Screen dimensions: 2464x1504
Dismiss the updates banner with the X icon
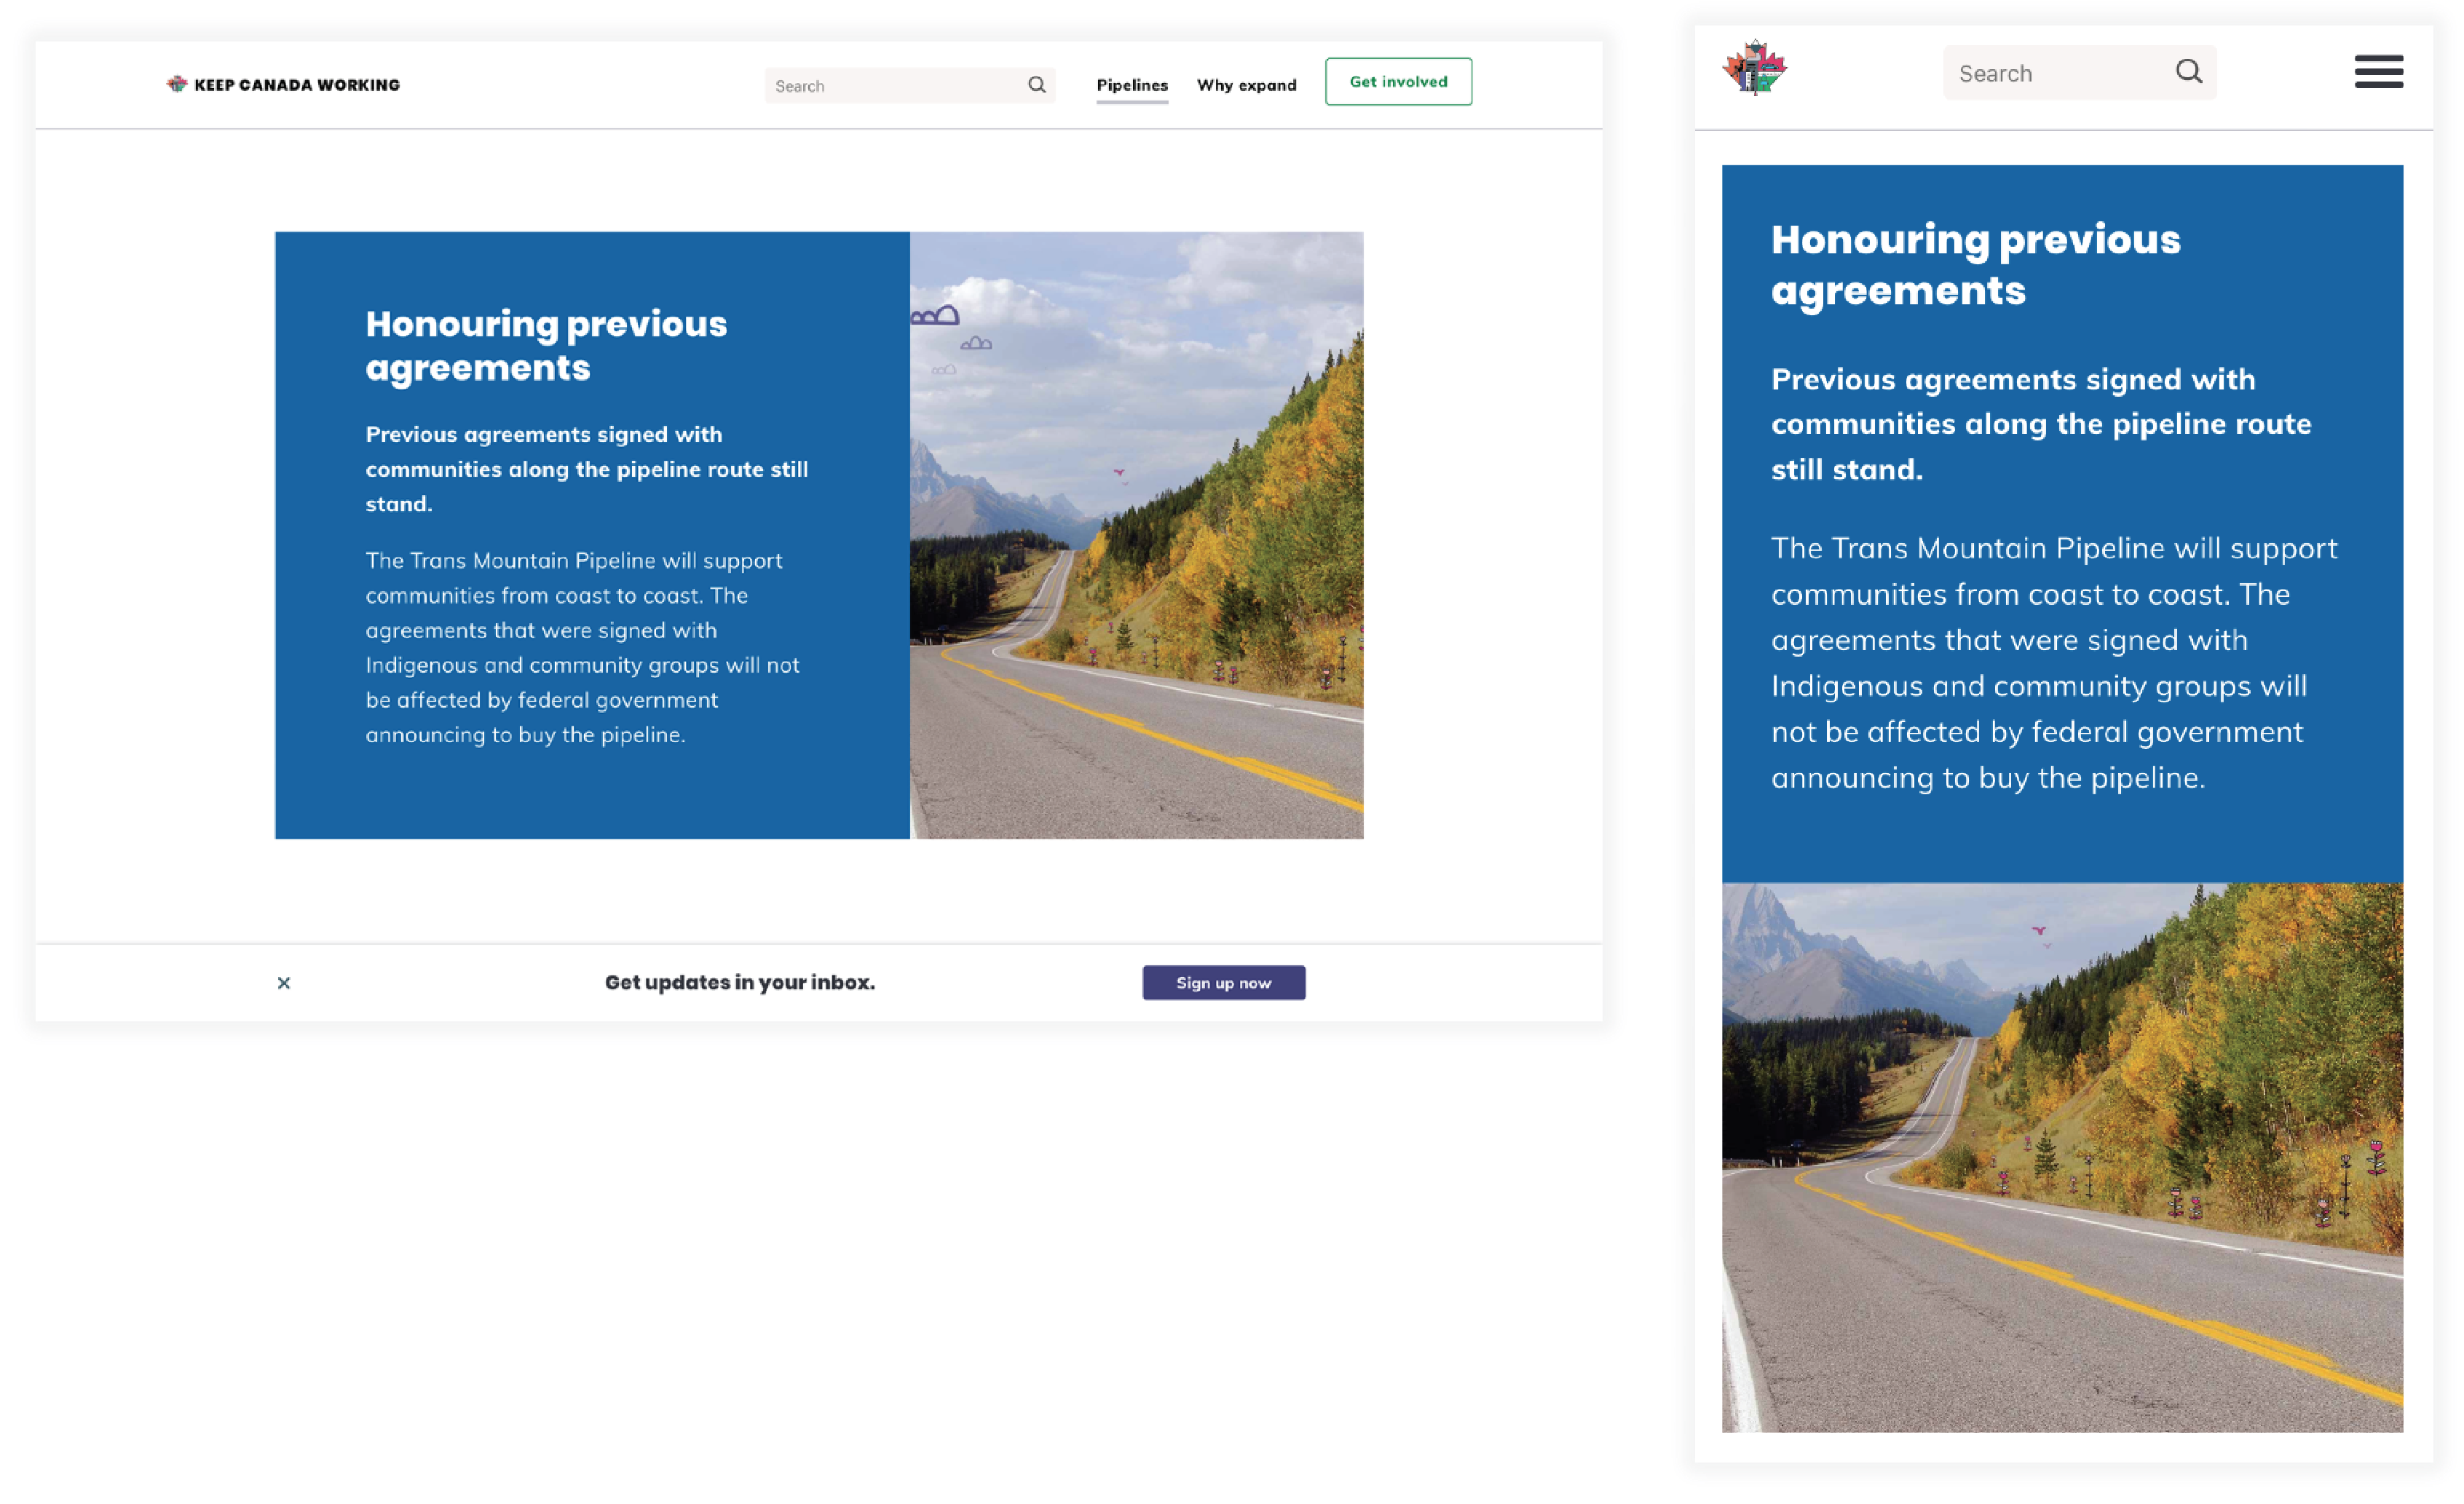tap(284, 983)
